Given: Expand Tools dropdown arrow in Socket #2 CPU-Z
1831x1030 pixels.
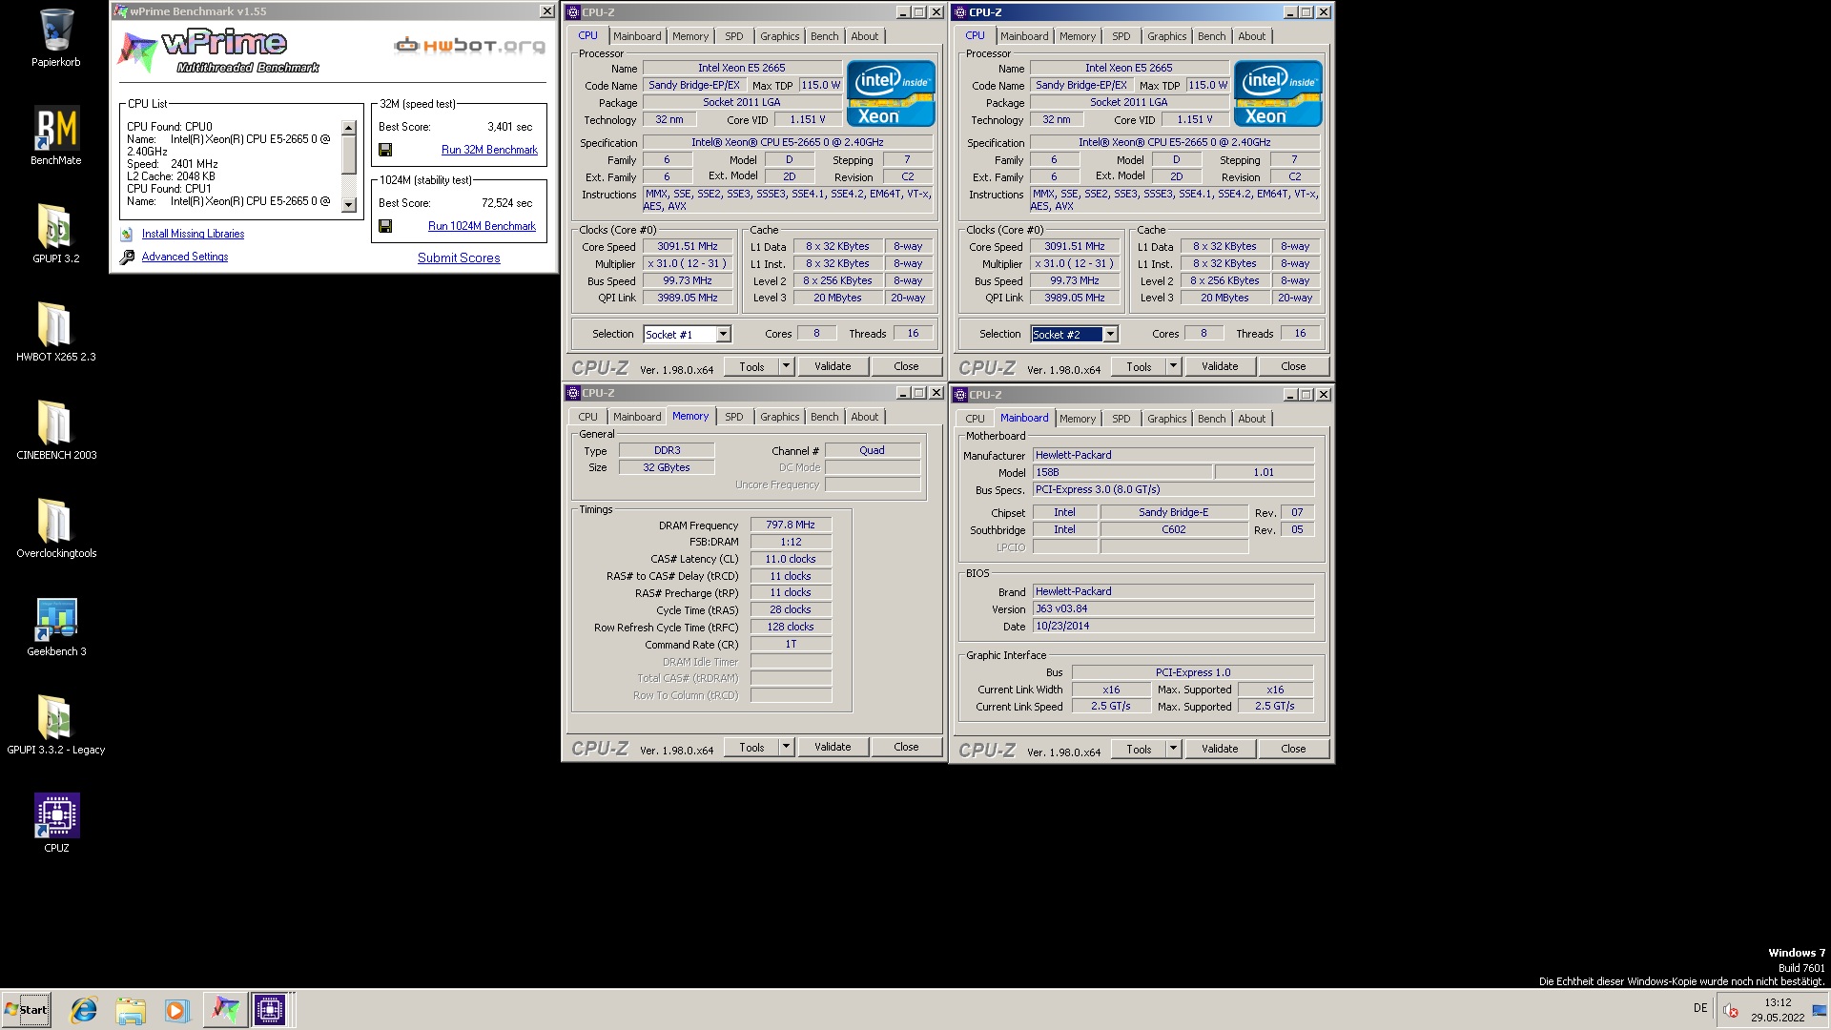Looking at the screenshot, I should [1173, 366].
